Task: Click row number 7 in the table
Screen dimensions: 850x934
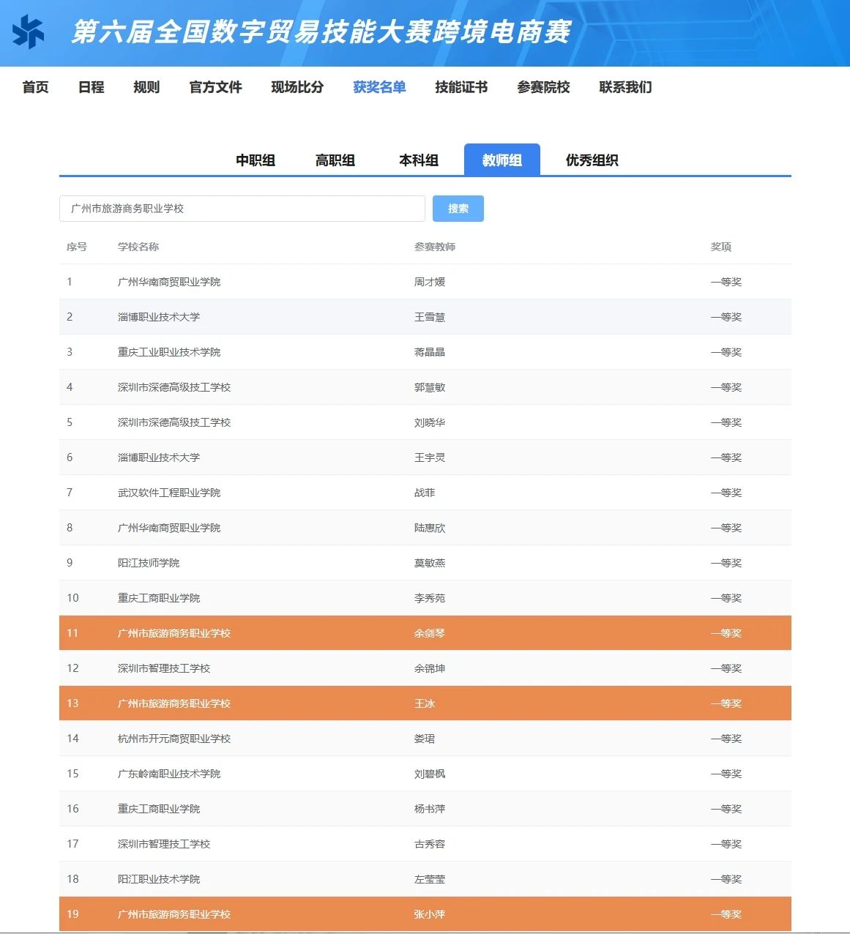Action: (70, 493)
